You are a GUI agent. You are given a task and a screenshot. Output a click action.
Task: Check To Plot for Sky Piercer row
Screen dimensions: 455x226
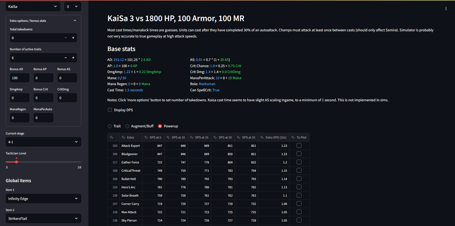click(299, 220)
